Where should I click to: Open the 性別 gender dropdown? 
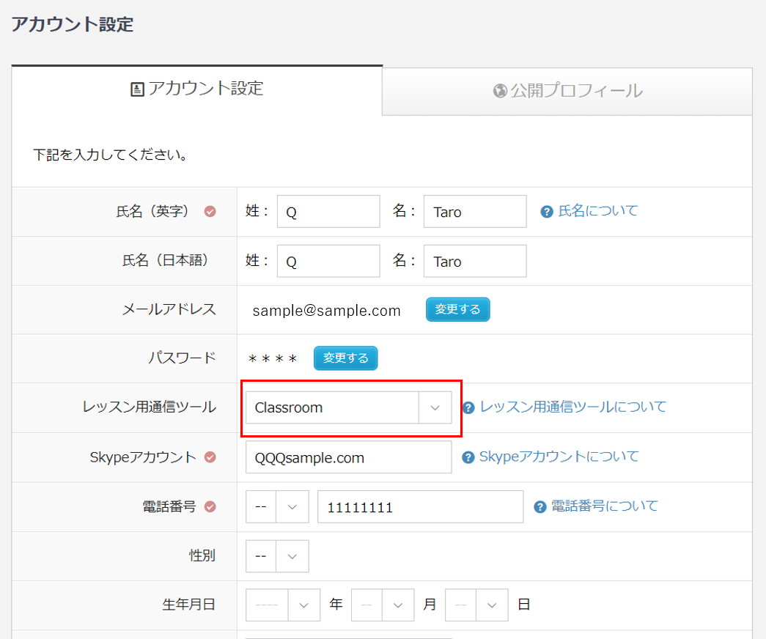tap(277, 556)
